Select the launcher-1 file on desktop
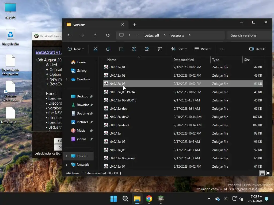The height and width of the screenshot is (205, 274). coord(10,115)
